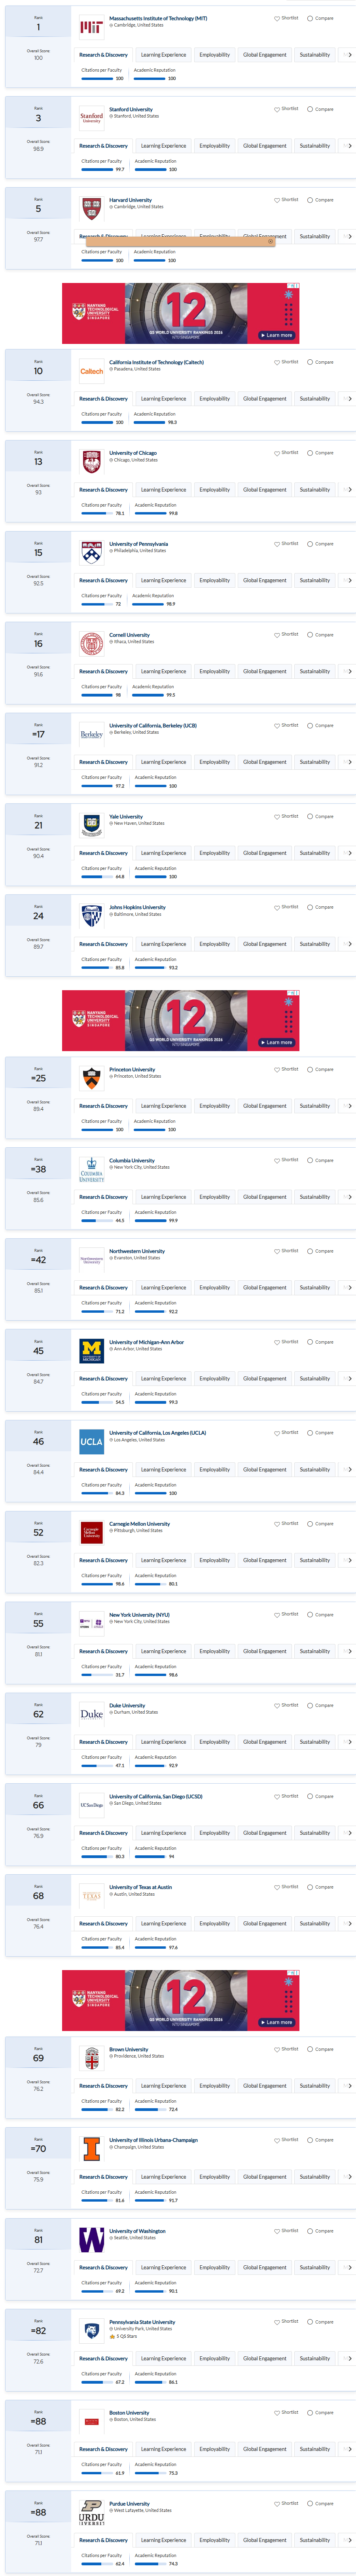Shortlist MIT with the heart icon
This screenshot has height=2576, width=356.
click(277, 18)
